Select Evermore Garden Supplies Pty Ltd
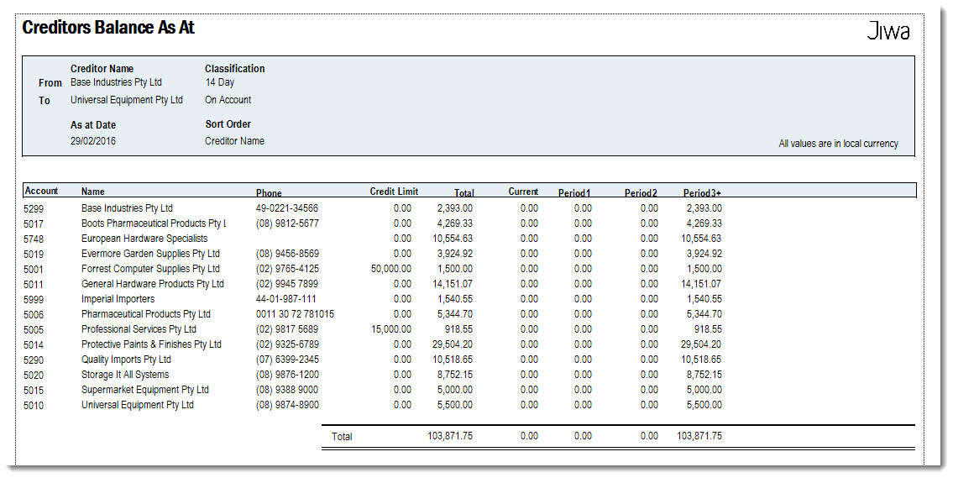Image resolution: width=953 pixels, height=478 pixels. coord(151,254)
